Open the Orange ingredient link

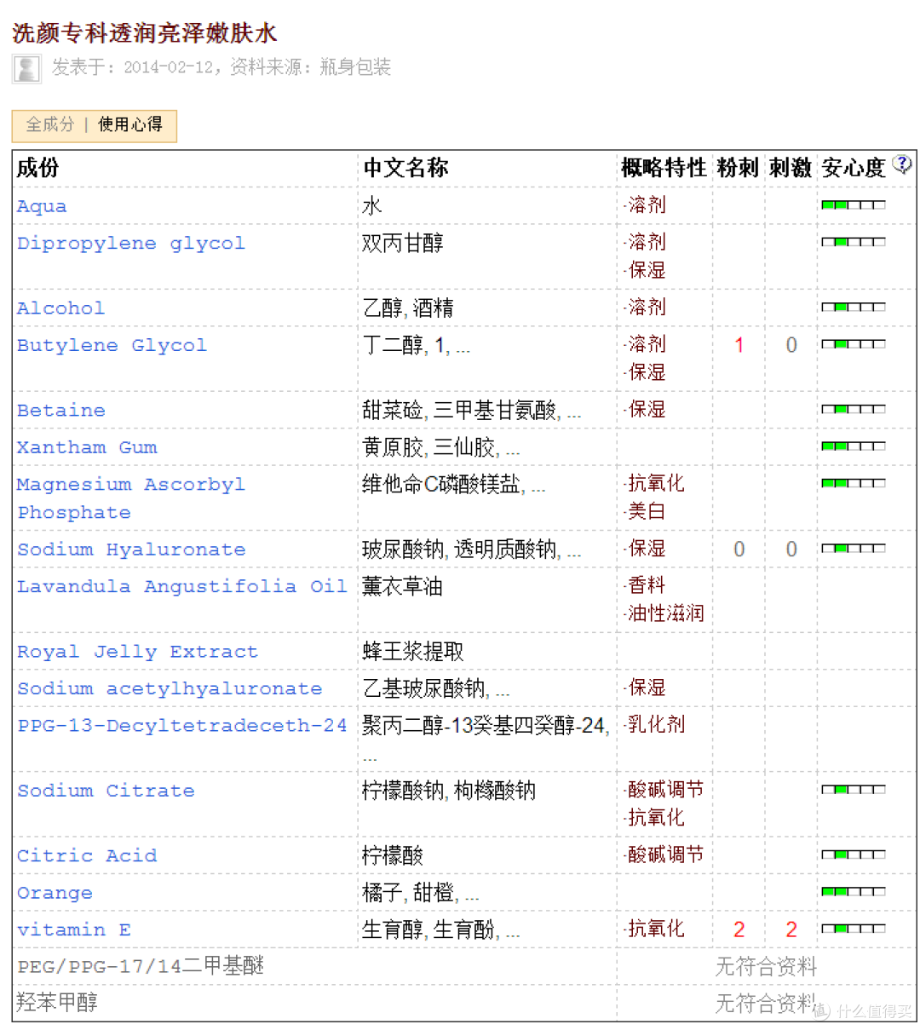(55, 894)
